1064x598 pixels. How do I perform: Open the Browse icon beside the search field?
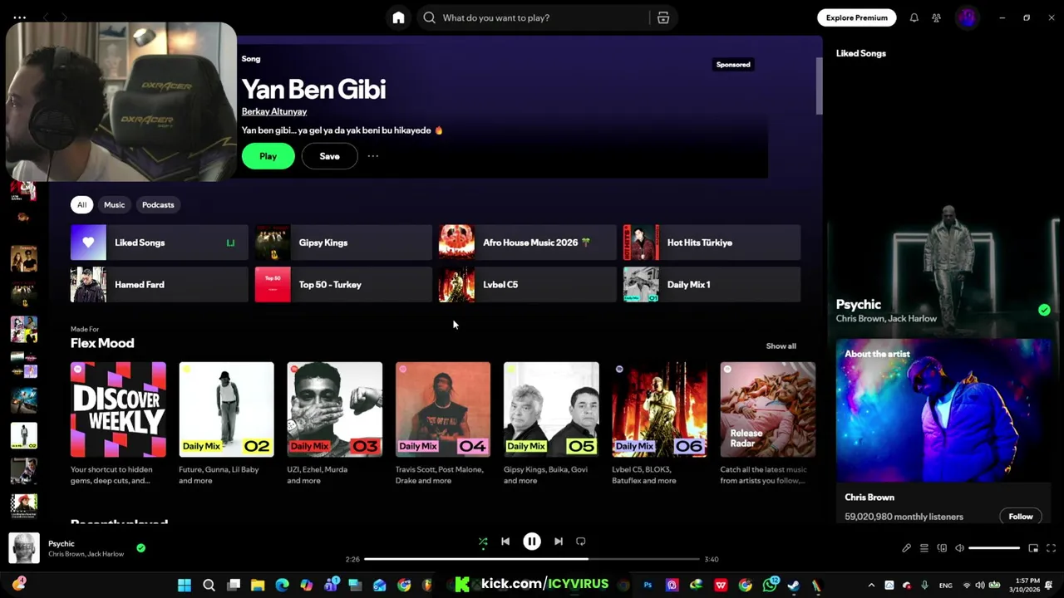(663, 17)
